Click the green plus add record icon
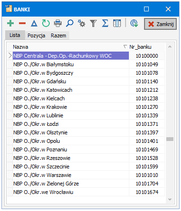 pos(10,23)
